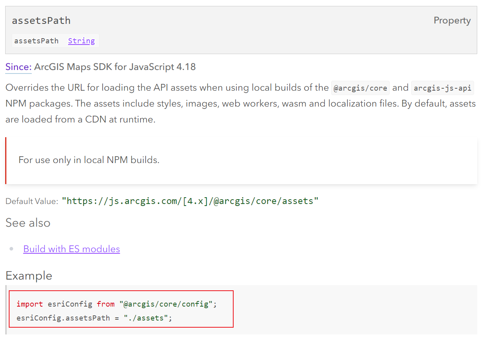
Task: Click the "import esriConfig" code line
Action: pyautogui.click(x=117, y=304)
